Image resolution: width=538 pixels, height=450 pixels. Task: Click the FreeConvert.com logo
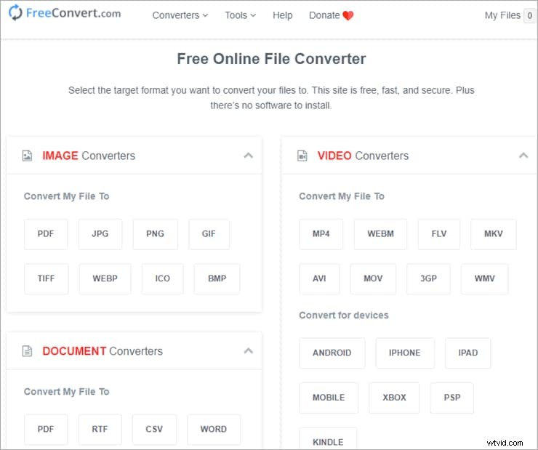65,13
